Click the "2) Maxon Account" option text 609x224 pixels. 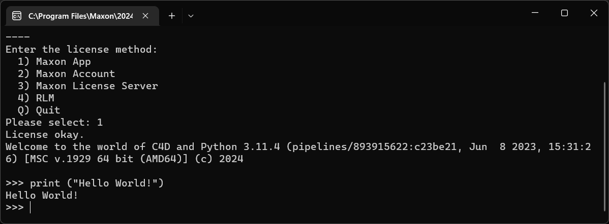pos(66,73)
